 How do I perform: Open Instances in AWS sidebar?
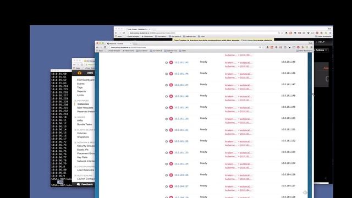point(83,104)
